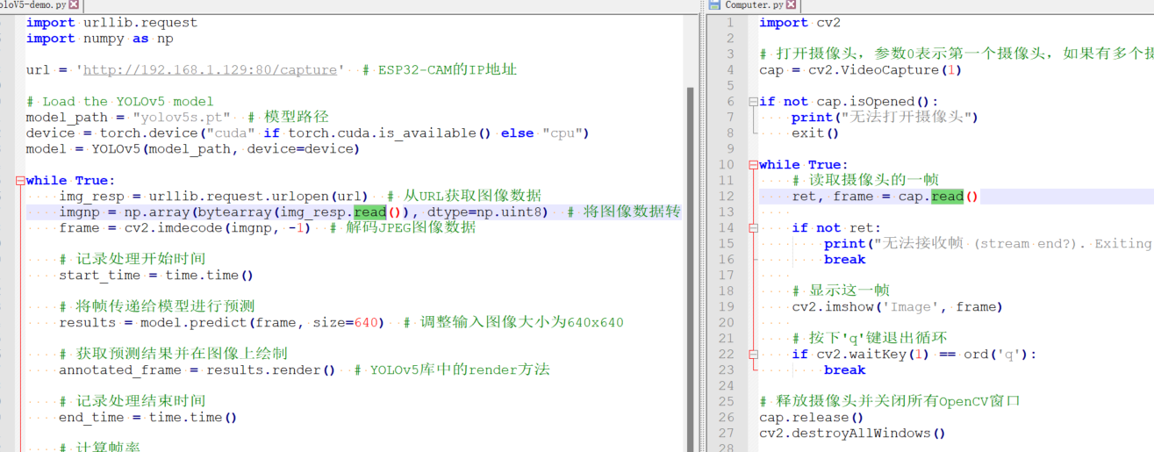Click 'end_time = time.time()' line
This screenshot has width=1154, height=452.
(148, 418)
